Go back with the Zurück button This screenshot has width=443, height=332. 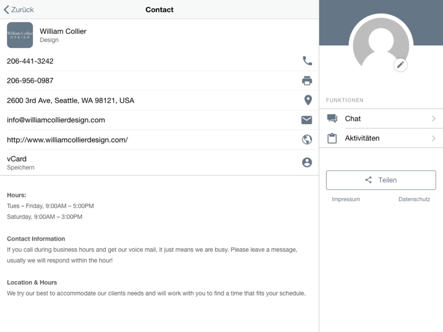pos(19,9)
